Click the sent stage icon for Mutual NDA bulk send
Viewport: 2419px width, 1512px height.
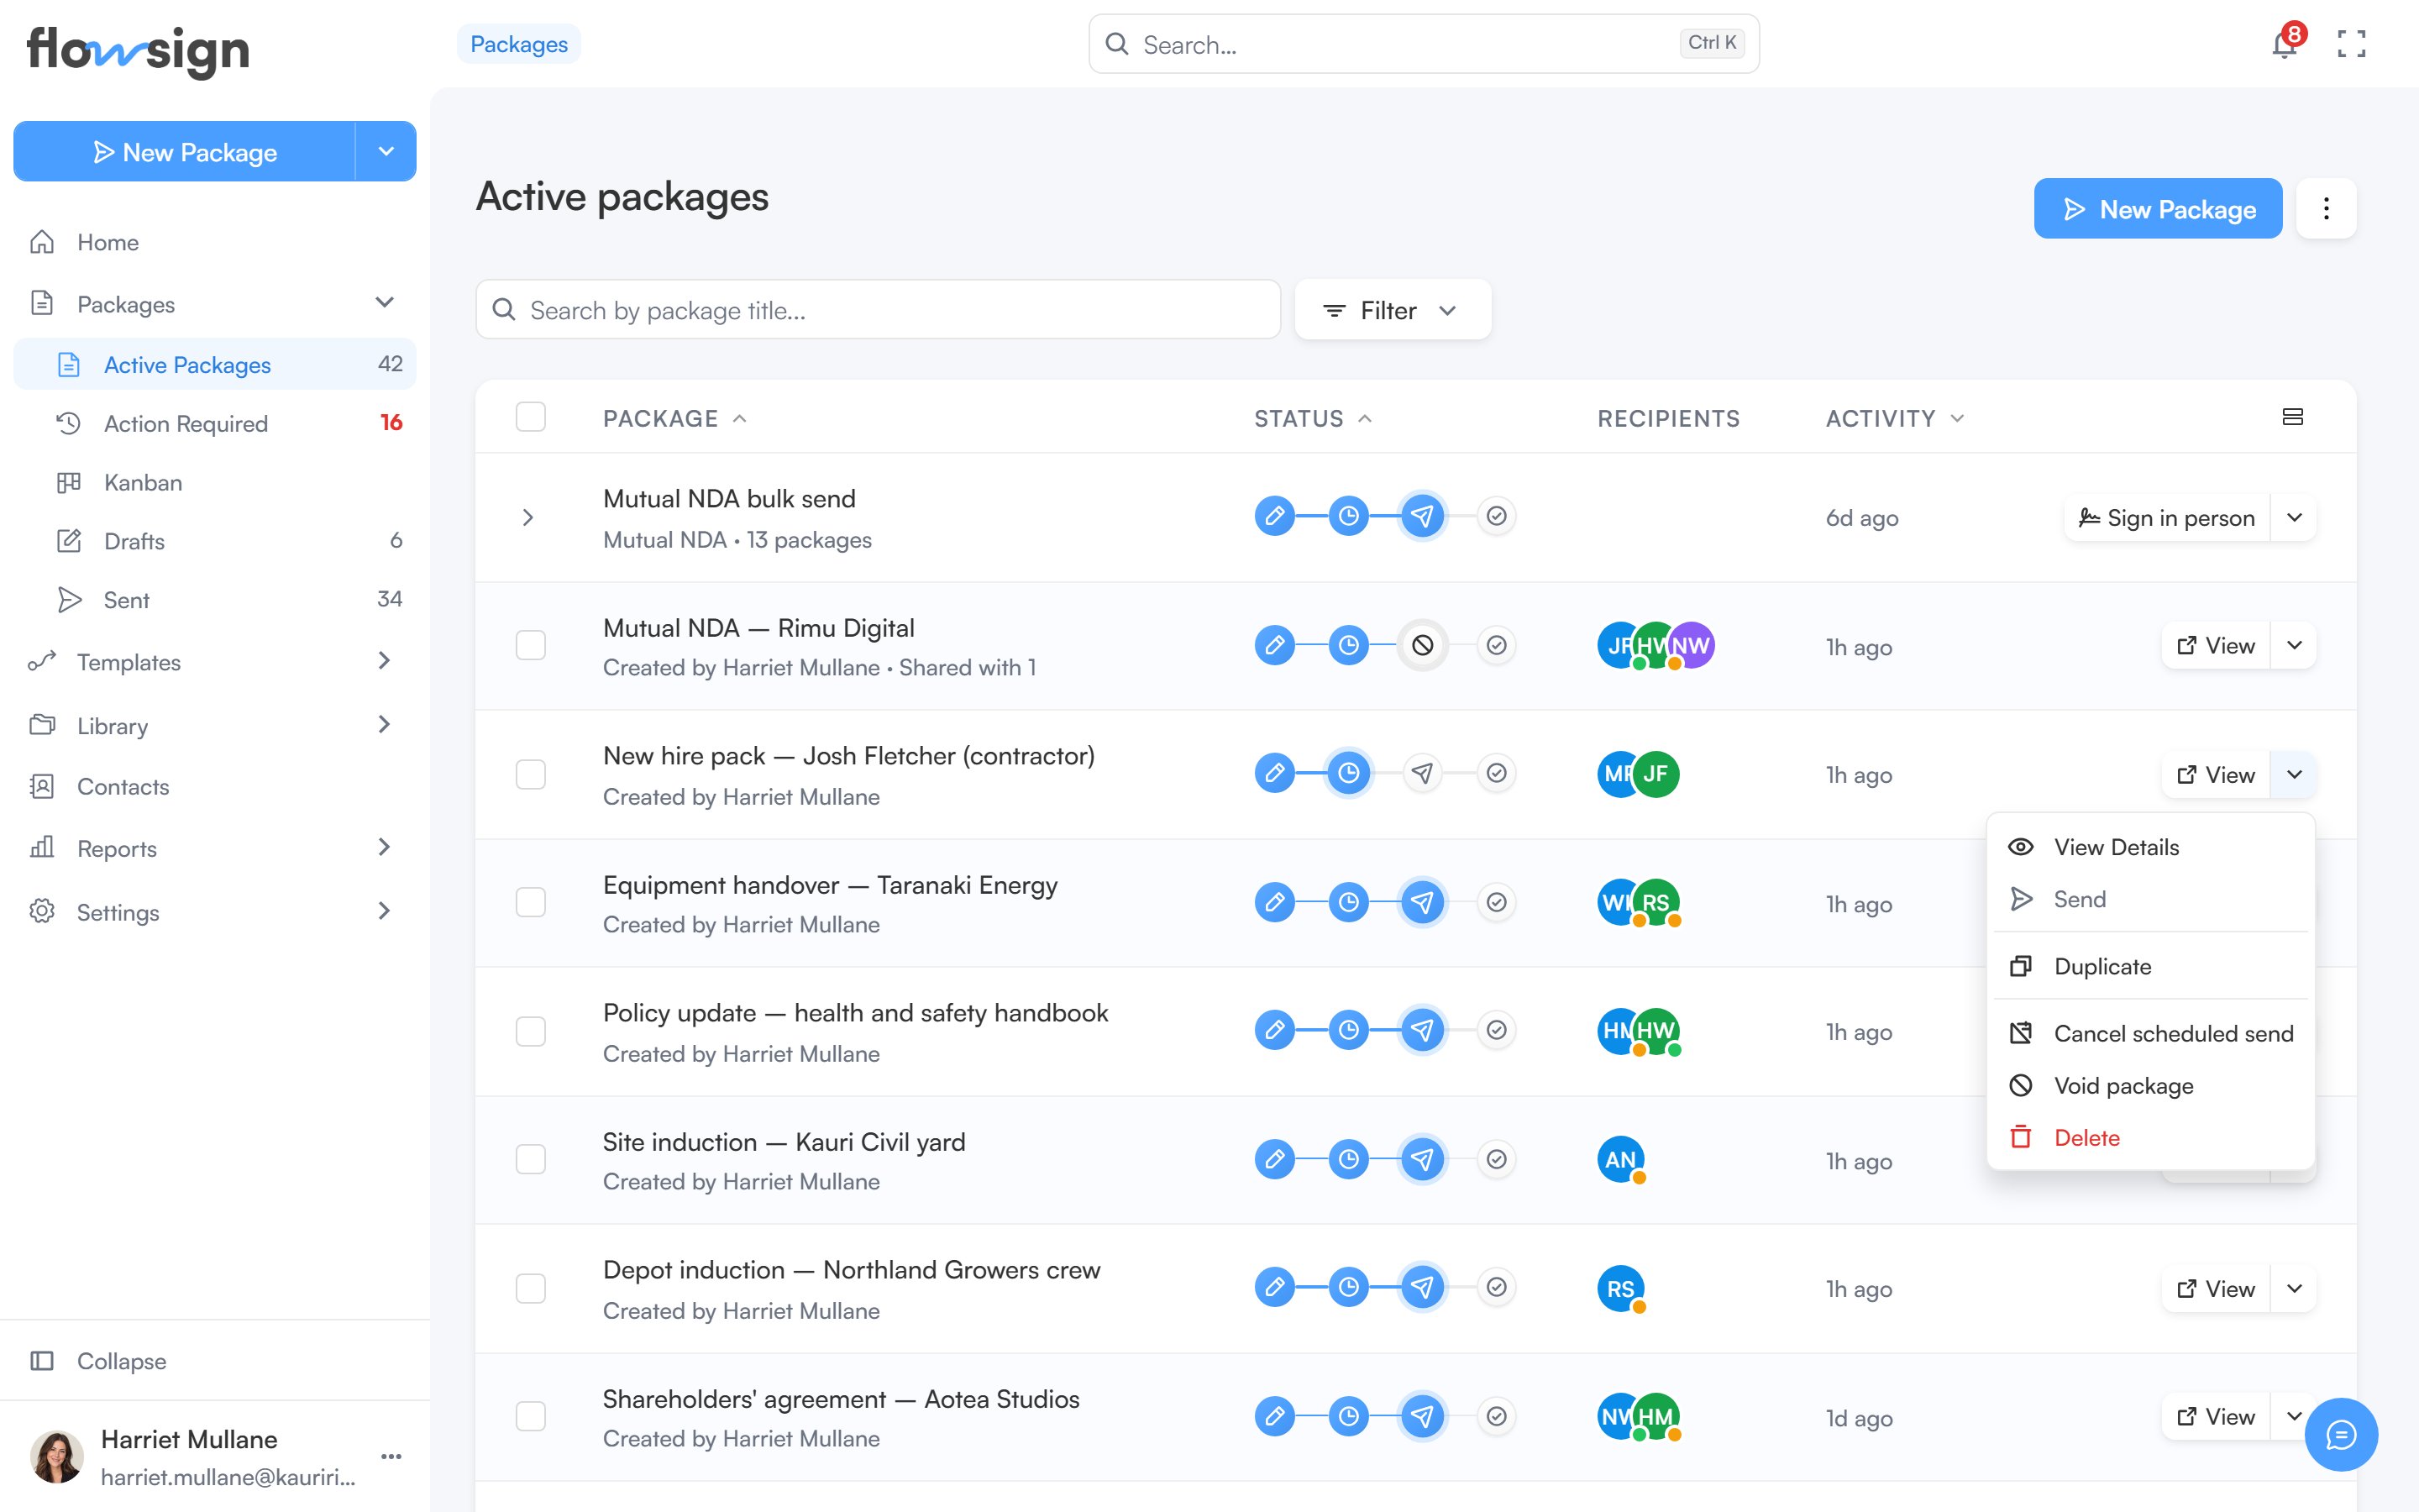[1422, 516]
